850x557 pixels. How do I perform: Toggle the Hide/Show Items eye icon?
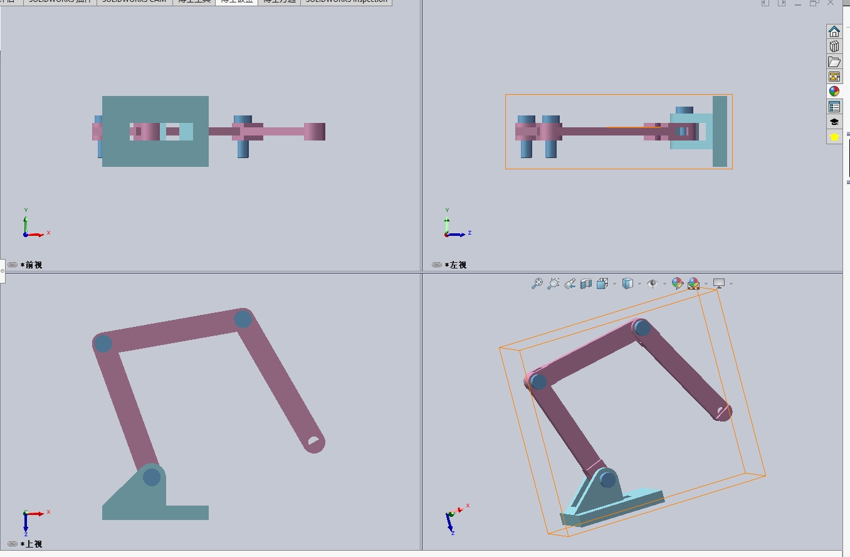(x=653, y=284)
